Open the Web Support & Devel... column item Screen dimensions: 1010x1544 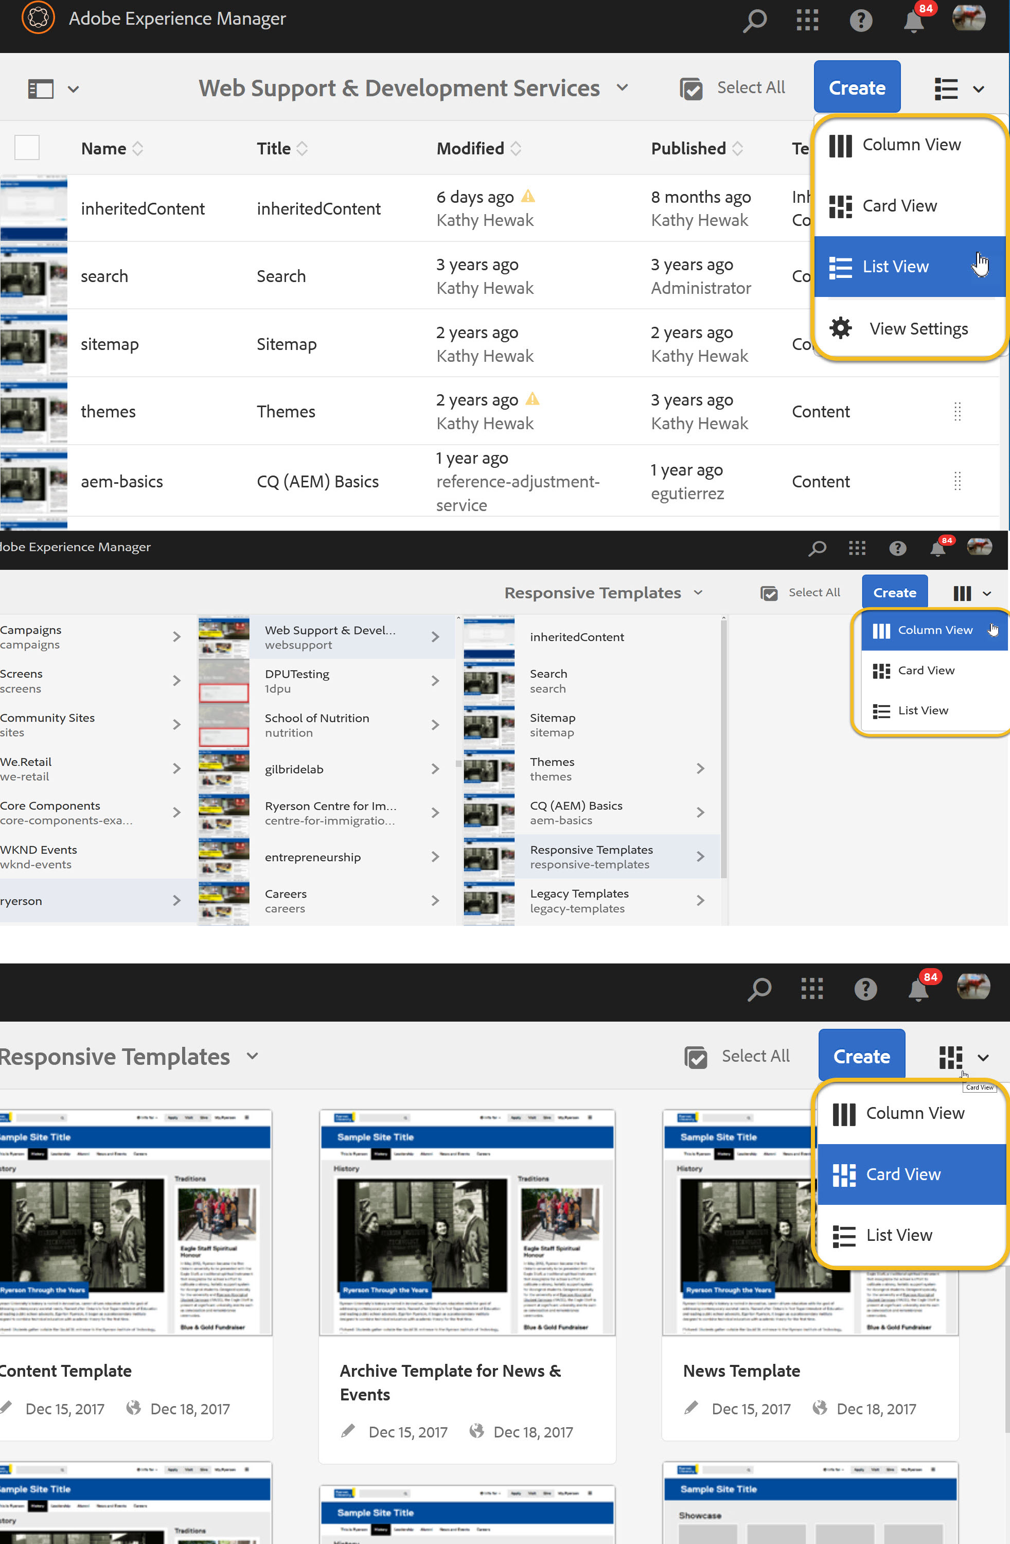point(326,637)
